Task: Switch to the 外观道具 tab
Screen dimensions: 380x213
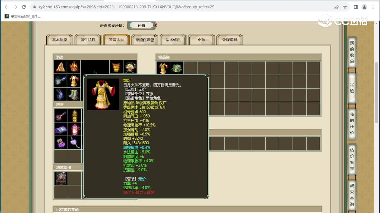Action: (230, 40)
